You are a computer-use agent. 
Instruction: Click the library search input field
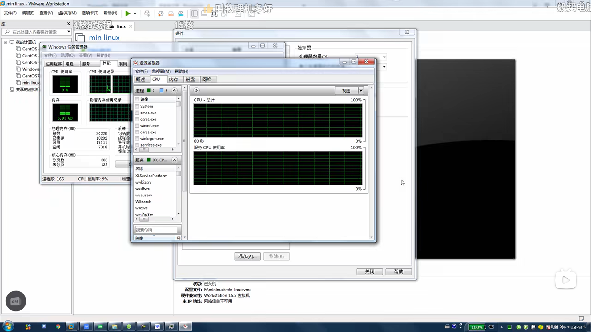(37, 32)
